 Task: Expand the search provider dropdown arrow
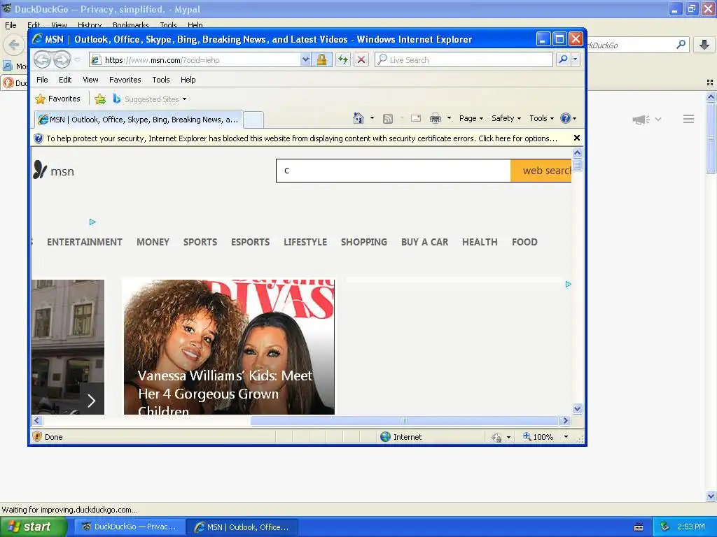576,60
